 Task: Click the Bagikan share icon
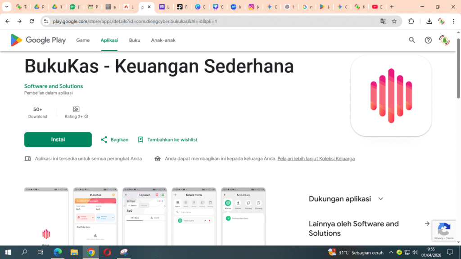[x=104, y=140]
